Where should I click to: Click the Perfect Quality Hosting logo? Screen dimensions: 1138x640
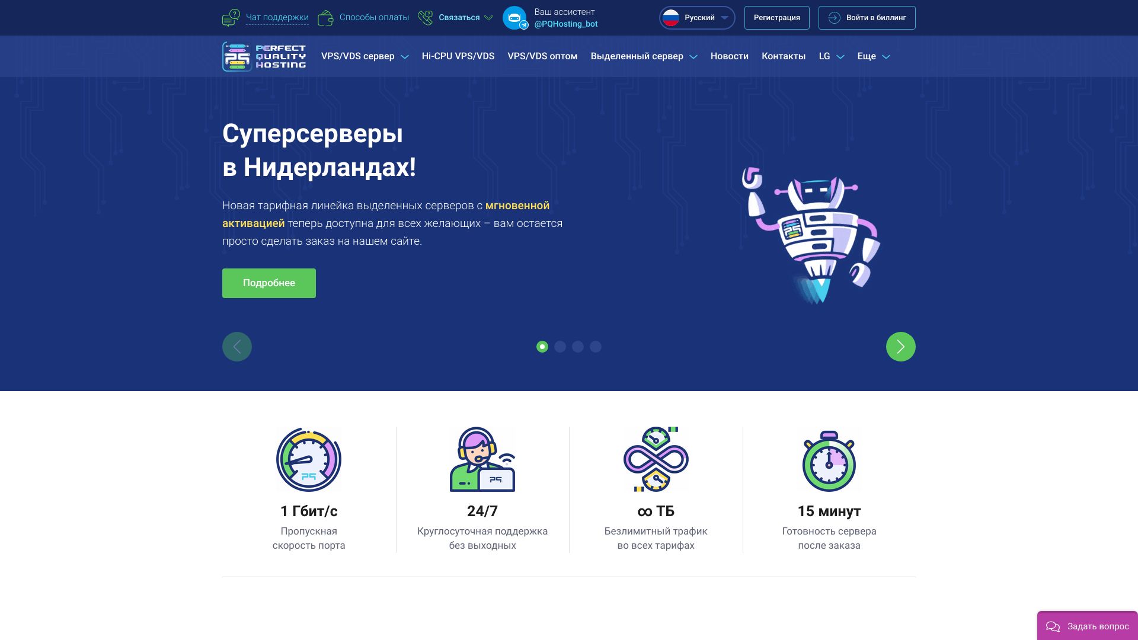click(x=264, y=56)
